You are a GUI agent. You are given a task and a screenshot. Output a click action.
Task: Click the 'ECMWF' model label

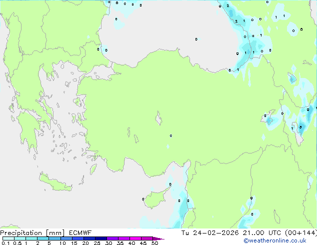[x=80, y=233]
